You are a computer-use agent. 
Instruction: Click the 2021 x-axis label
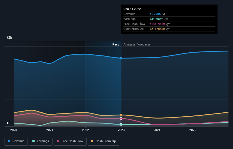49,130
